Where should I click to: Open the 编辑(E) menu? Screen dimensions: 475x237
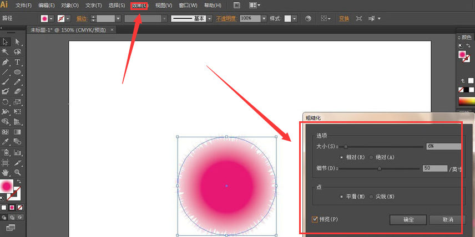(x=47, y=6)
